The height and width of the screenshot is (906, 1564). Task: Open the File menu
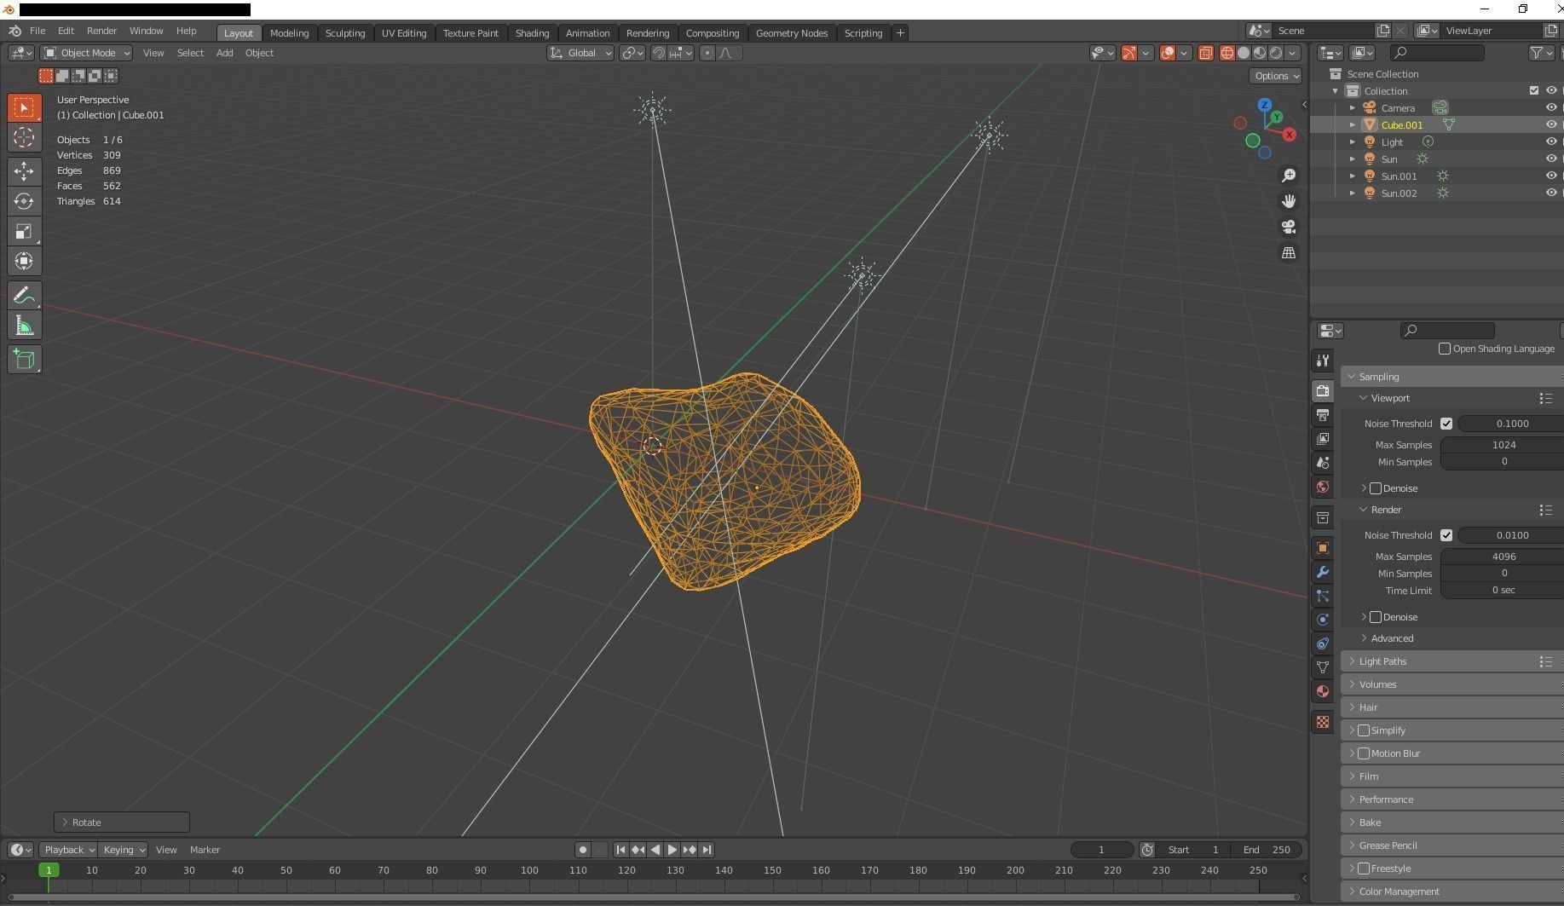coord(38,31)
